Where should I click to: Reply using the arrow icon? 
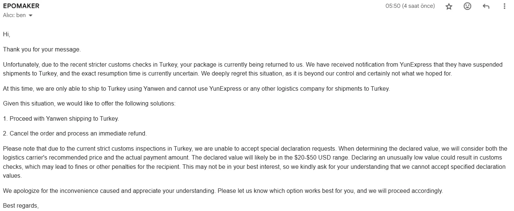click(486, 6)
